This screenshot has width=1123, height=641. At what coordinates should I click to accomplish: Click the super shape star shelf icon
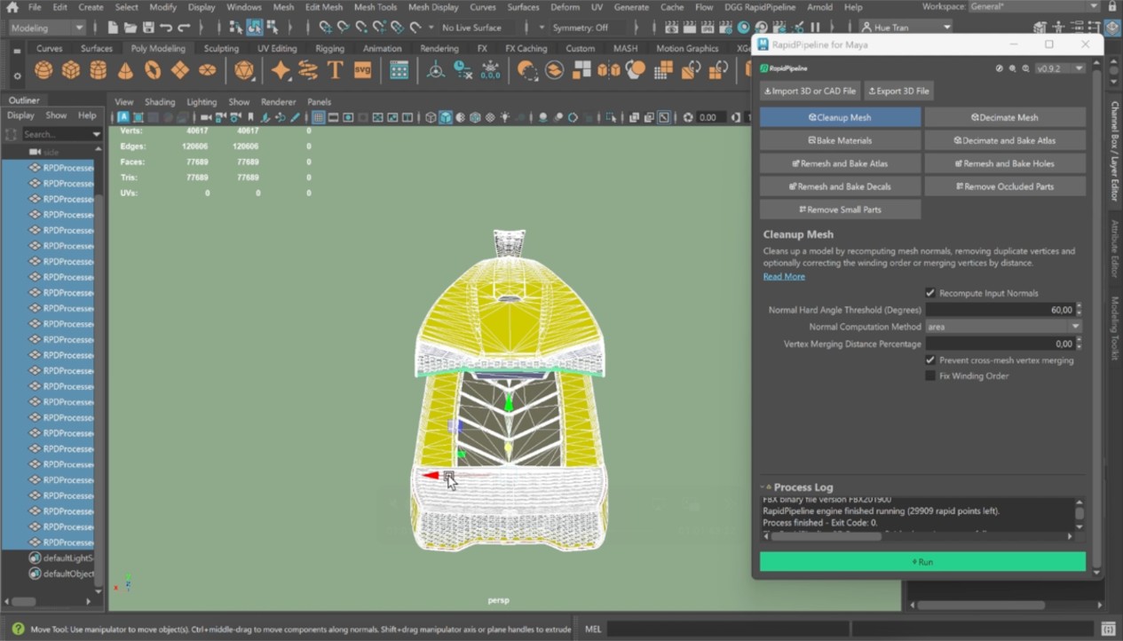pos(281,69)
